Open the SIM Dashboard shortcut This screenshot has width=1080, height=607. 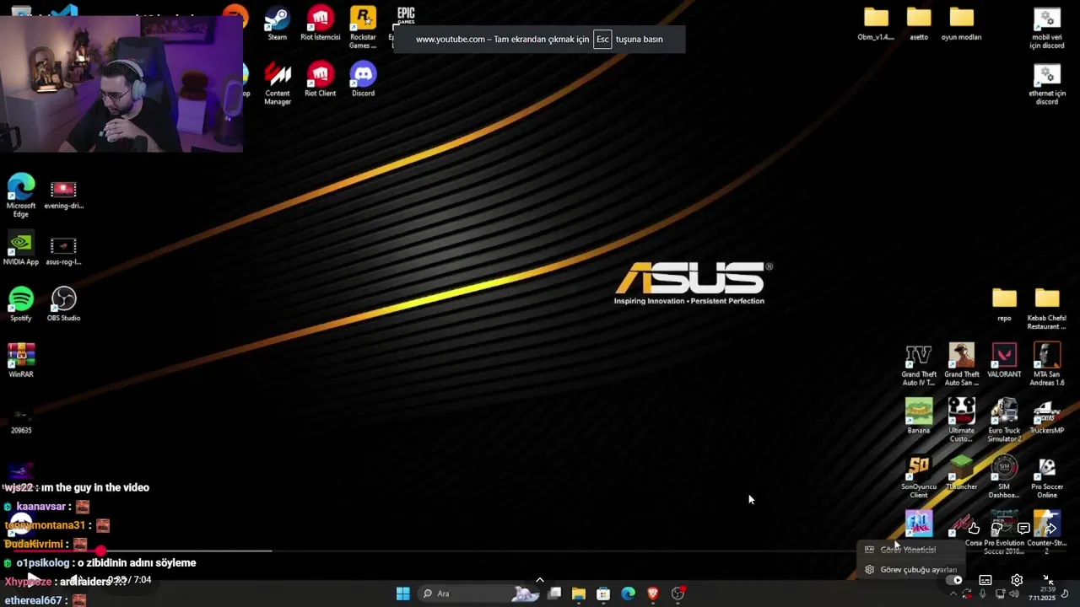point(1004,477)
